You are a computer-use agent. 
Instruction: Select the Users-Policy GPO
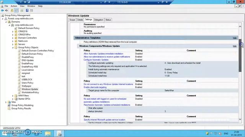[27, 83]
